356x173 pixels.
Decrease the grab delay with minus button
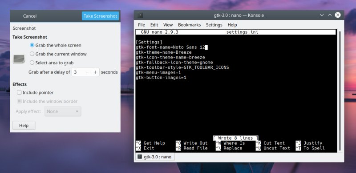88,72
